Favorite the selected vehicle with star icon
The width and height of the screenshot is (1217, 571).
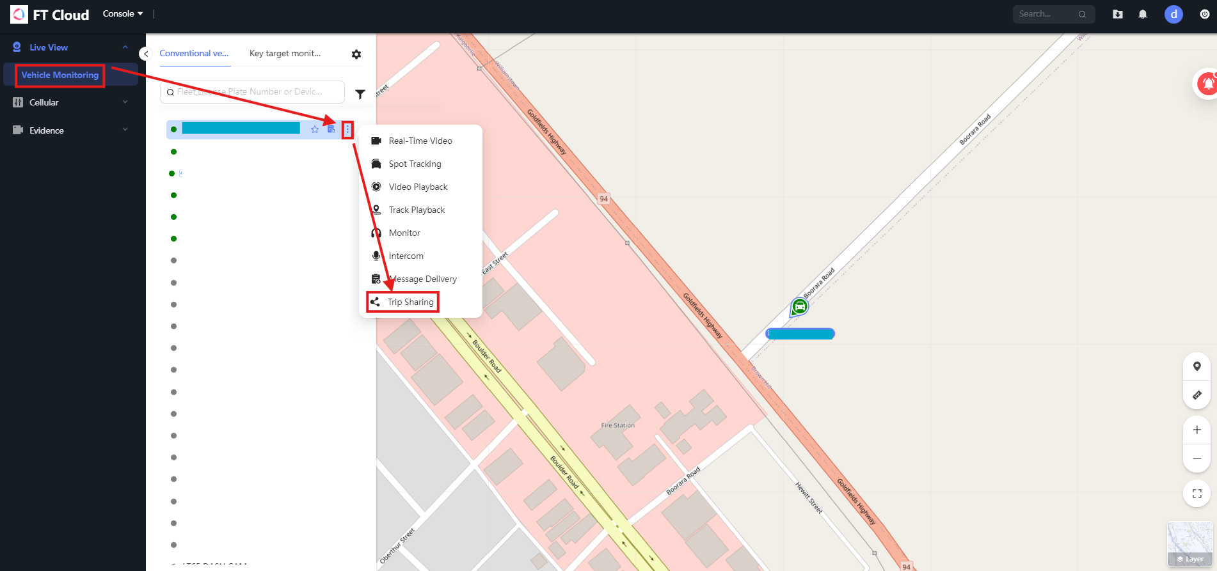[x=315, y=129]
